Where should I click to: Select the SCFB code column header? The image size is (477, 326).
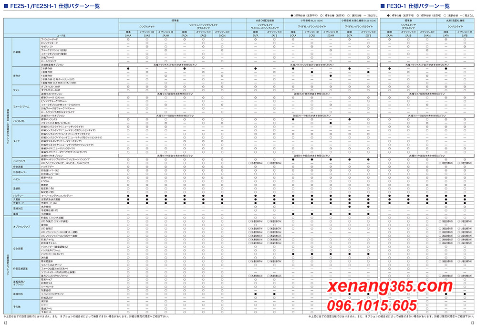click(x=368, y=36)
